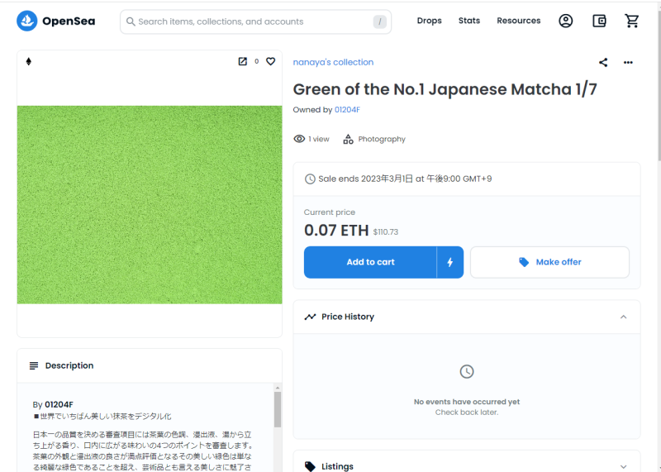This screenshot has width=661, height=472.
Task: Open nanaya's collection link
Action: (x=333, y=62)
